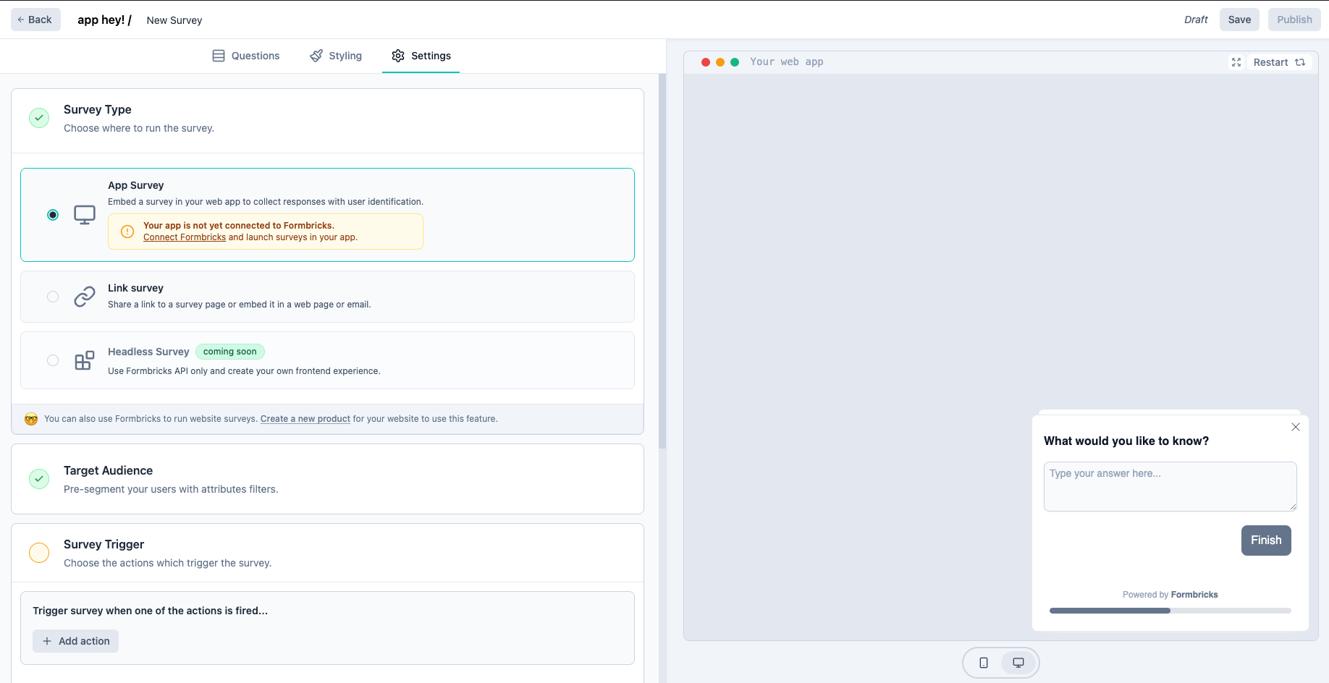Viewport: 1329px width, 683px height.
Task: Click the Type your answer here field
Action: 1170,486
